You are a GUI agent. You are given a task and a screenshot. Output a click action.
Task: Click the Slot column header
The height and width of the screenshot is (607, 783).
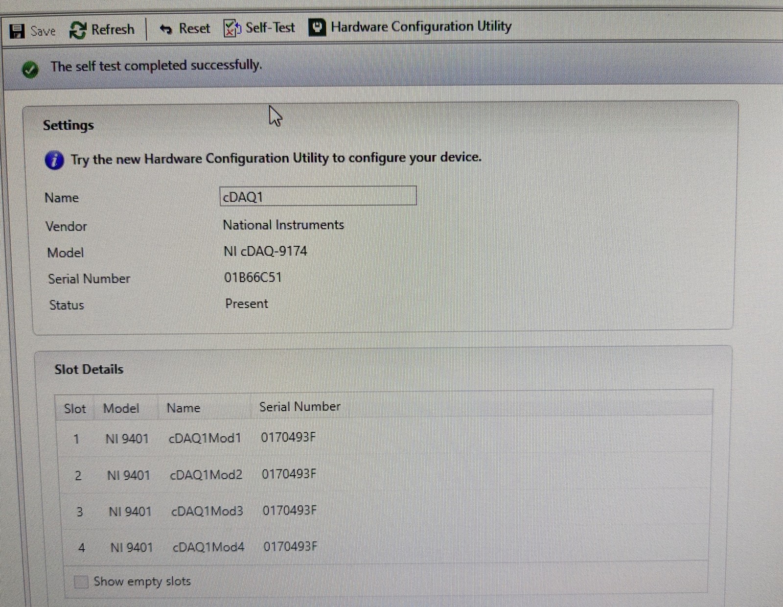75,409
